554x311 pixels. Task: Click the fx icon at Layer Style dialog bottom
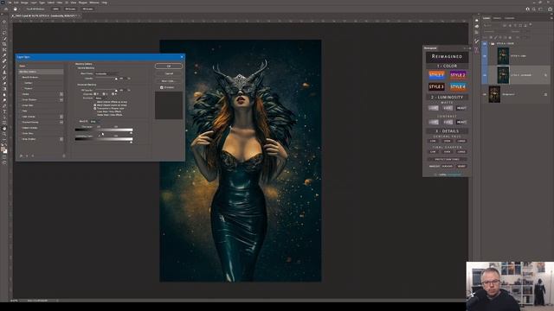(21, 155)
